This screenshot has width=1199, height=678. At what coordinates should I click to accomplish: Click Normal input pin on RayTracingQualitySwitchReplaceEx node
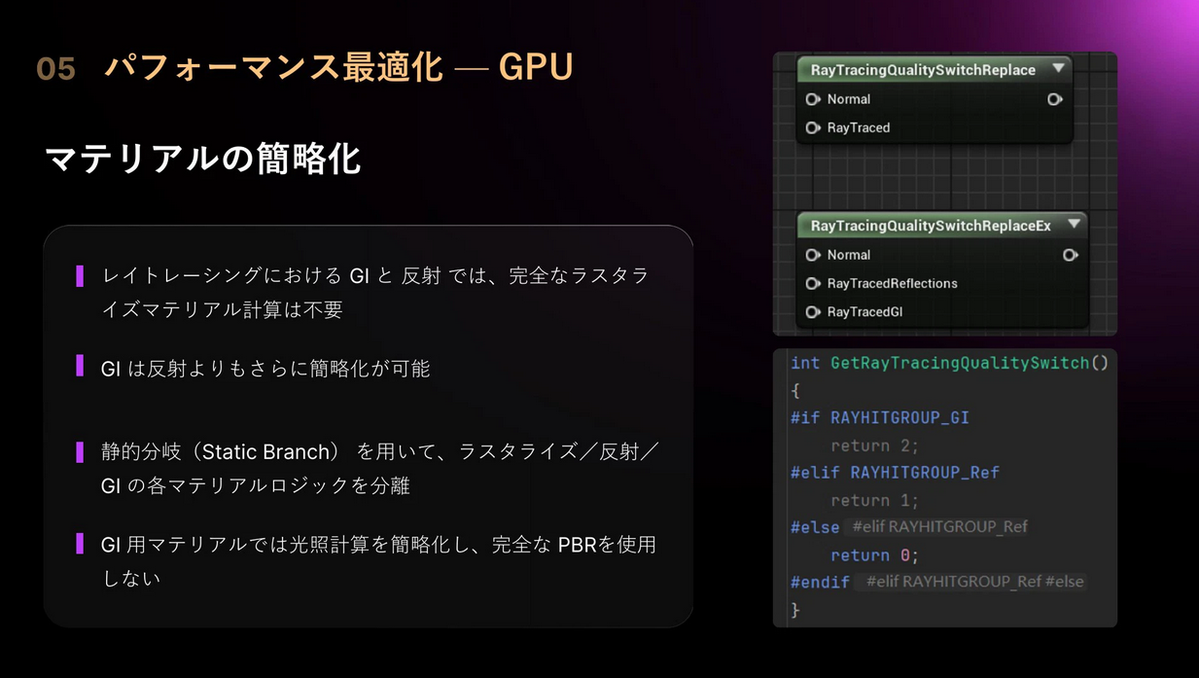point(813,255)
